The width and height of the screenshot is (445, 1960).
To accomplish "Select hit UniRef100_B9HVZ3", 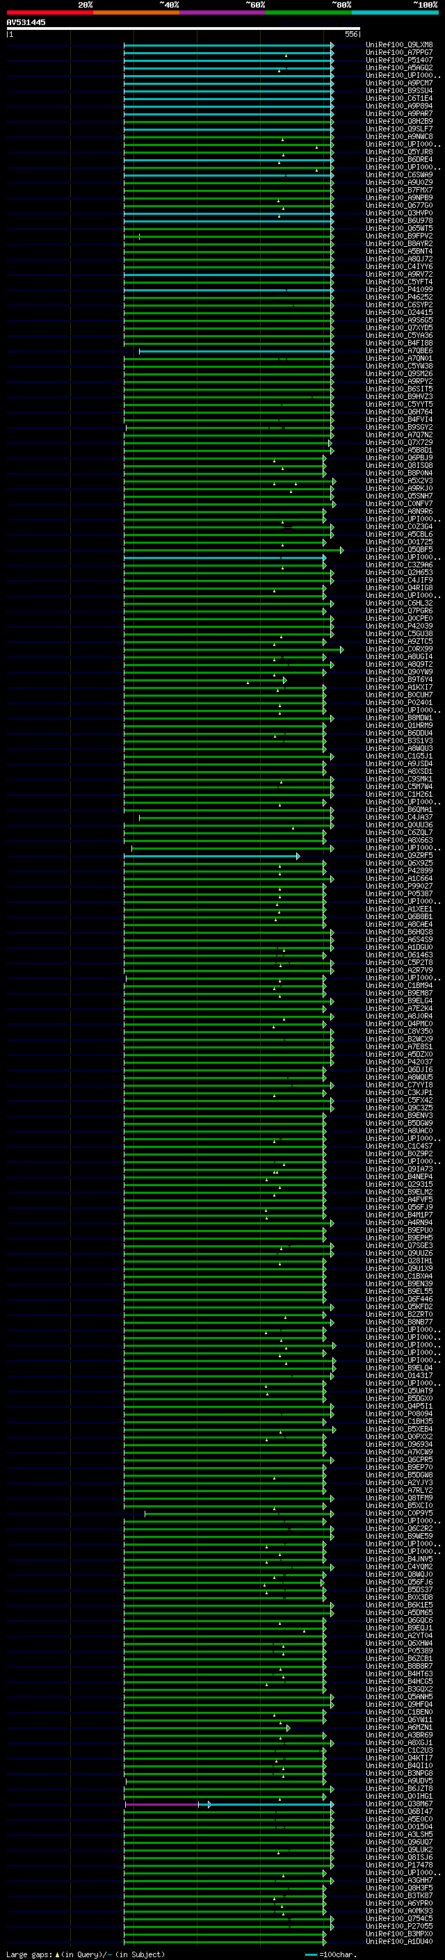I will (399, 396).
